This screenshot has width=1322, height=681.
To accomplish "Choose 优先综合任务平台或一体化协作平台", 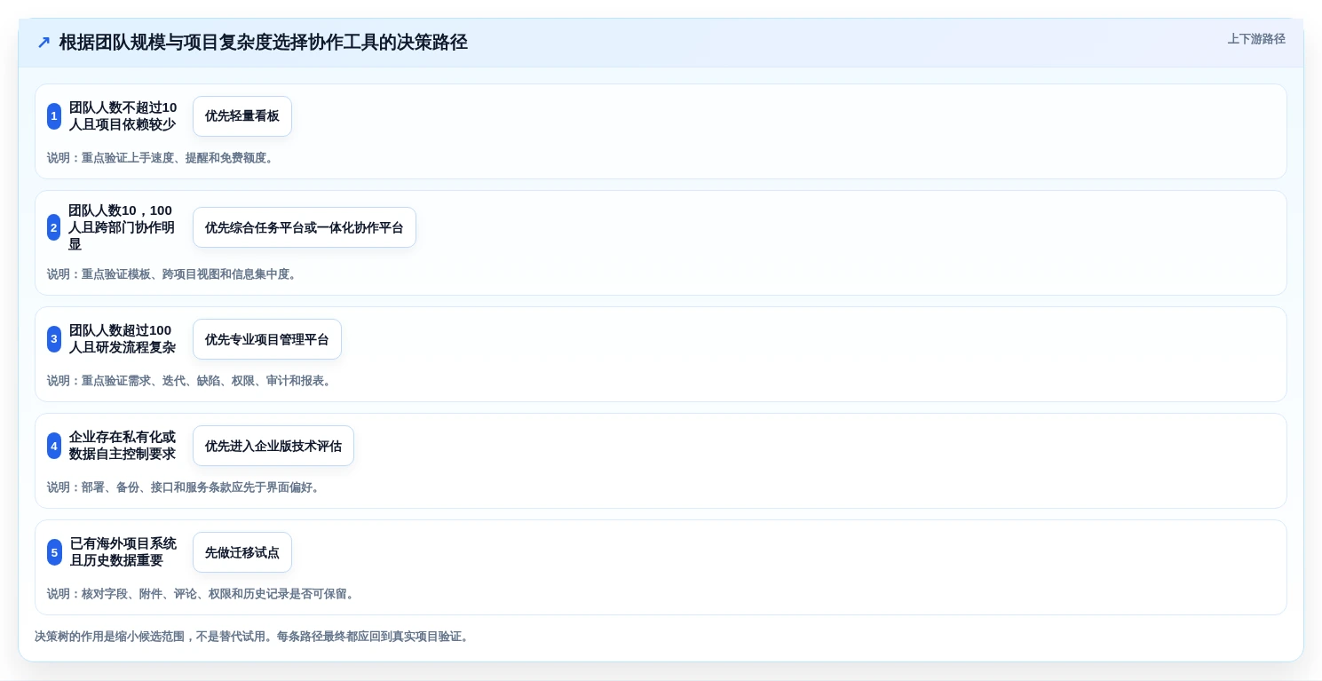I will pyautogui.click(x=305, y=227).
